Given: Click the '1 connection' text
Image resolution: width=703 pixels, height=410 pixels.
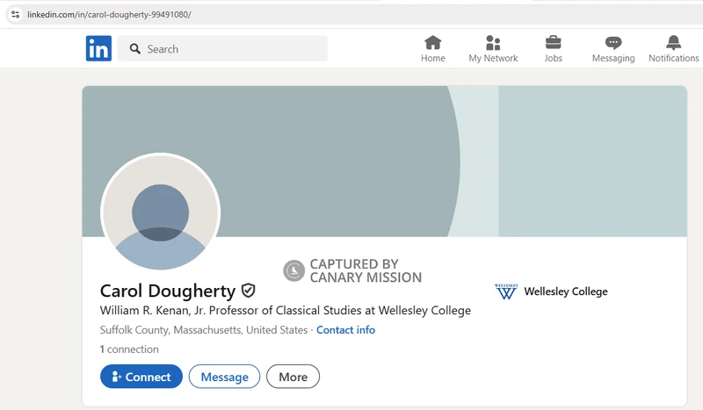Looking at the screenshot, I should point(129,349).
